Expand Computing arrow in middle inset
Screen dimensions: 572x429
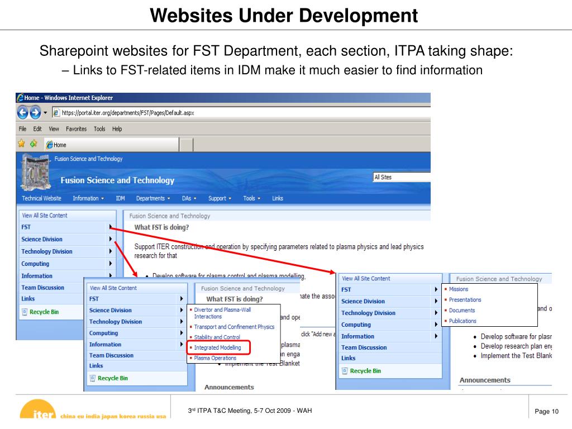(x=182, y=333)
